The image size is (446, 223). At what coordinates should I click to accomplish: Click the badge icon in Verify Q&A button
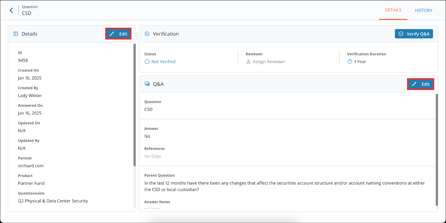[401, 34]
